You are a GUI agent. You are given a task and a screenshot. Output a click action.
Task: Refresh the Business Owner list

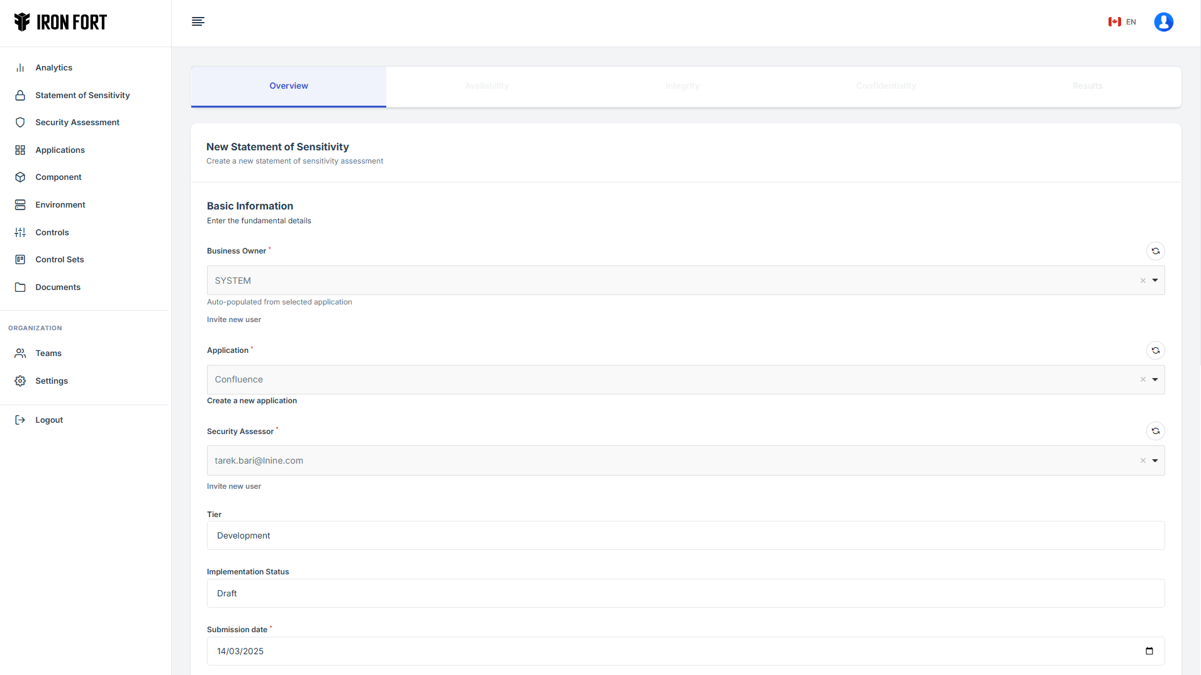1155,251
